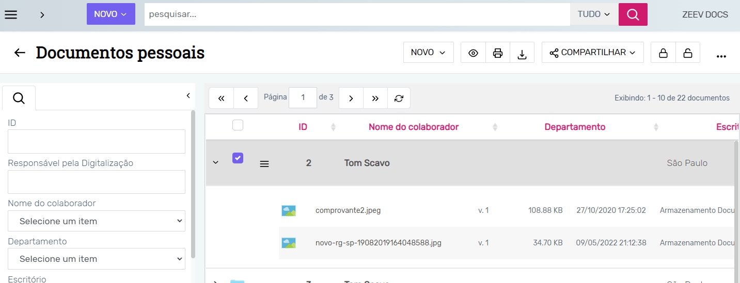Click the ID filter input field
Screen dimensions: 740x283
97,141
